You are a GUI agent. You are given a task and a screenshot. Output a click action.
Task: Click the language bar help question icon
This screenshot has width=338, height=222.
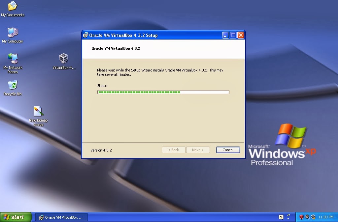(281, 217)
